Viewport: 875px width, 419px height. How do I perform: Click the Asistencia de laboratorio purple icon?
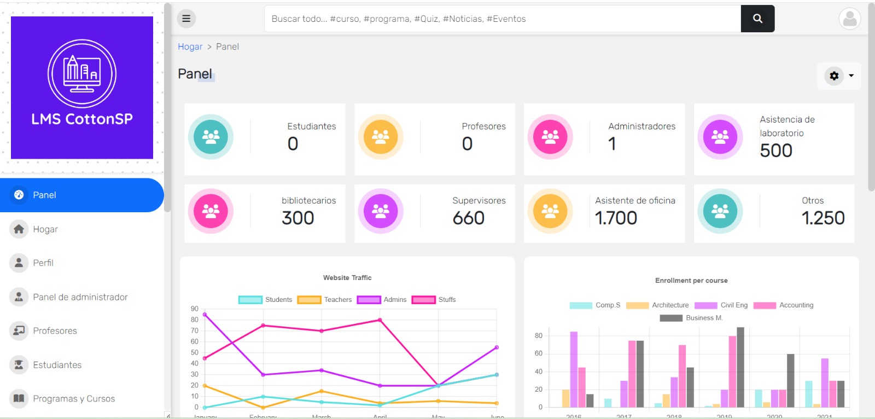click(x=720, y=137)
